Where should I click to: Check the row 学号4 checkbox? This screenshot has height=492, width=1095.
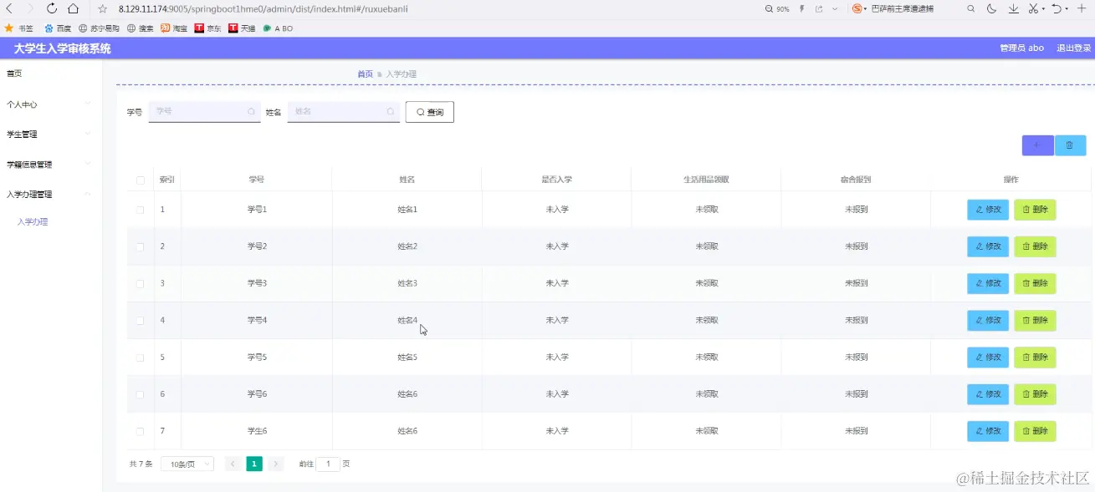point(140,321)
